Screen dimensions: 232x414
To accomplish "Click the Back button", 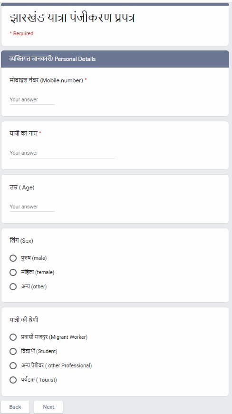I will (15, 407).
